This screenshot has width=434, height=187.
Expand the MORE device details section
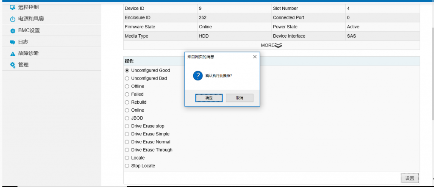pos(271,45)
